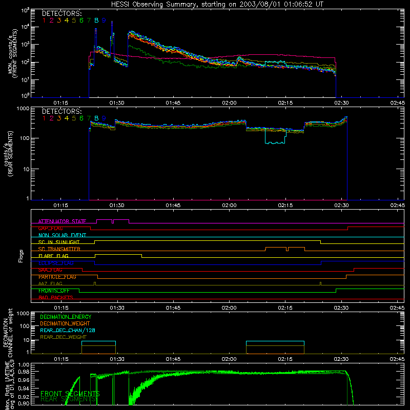Click the 01:15 tick label under flags panel
Viewport: 410px width, 410px height.
click(61, 308)
